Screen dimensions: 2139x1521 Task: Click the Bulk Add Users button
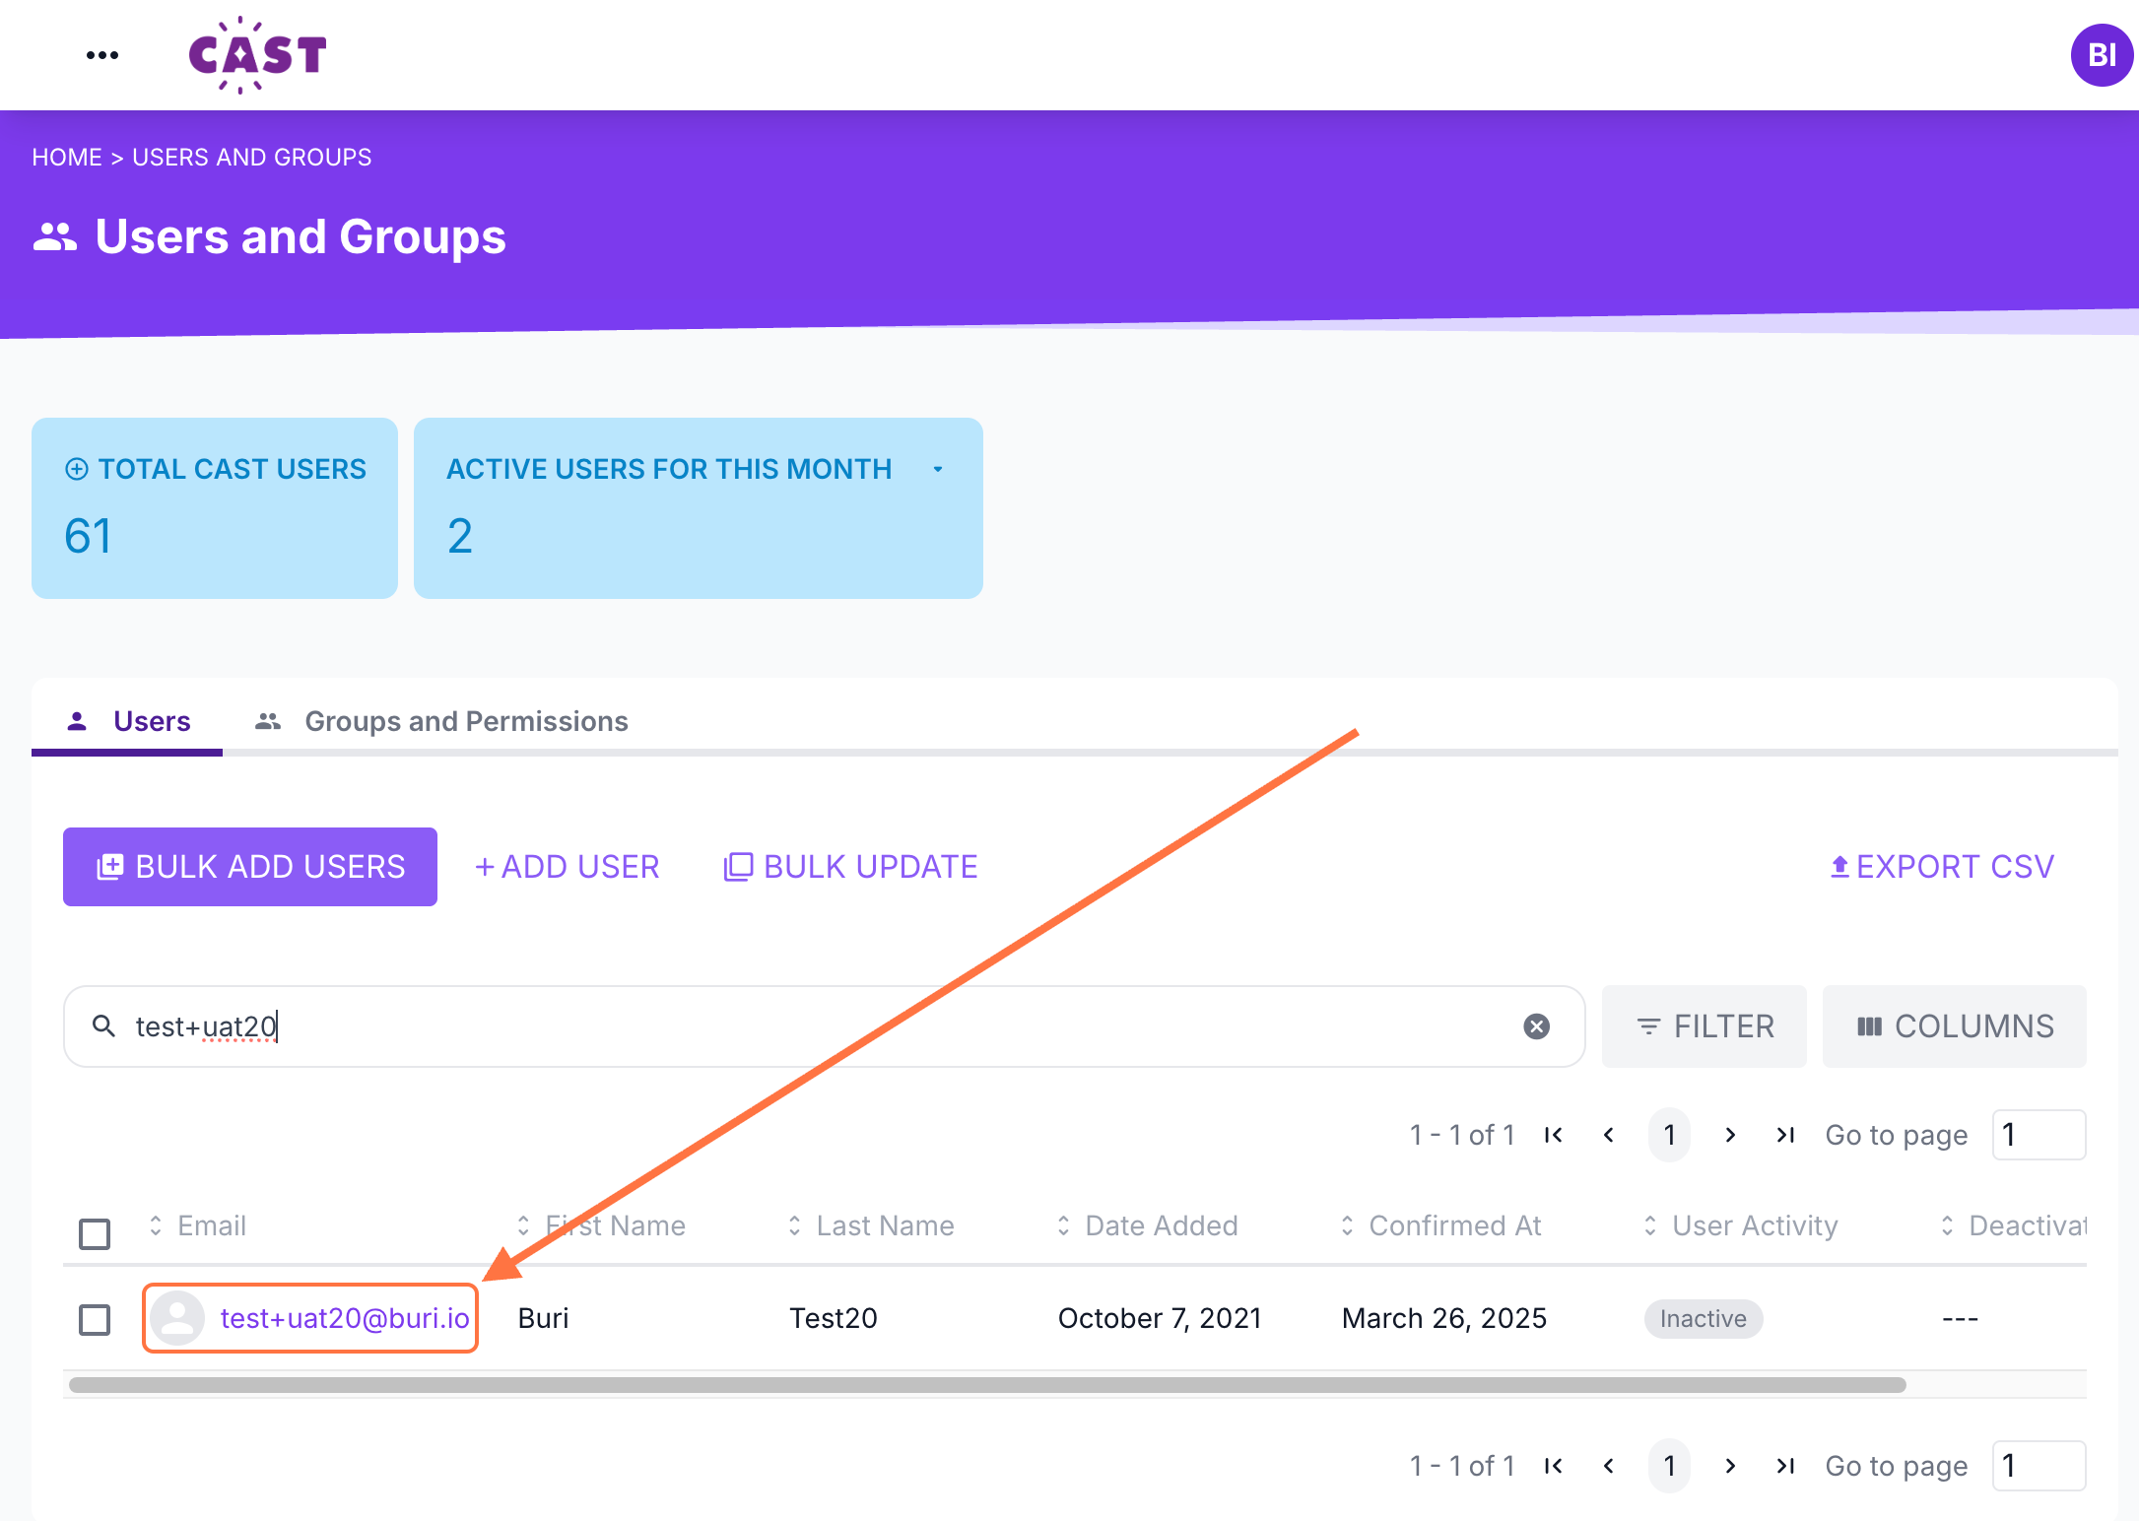[250, 867]
